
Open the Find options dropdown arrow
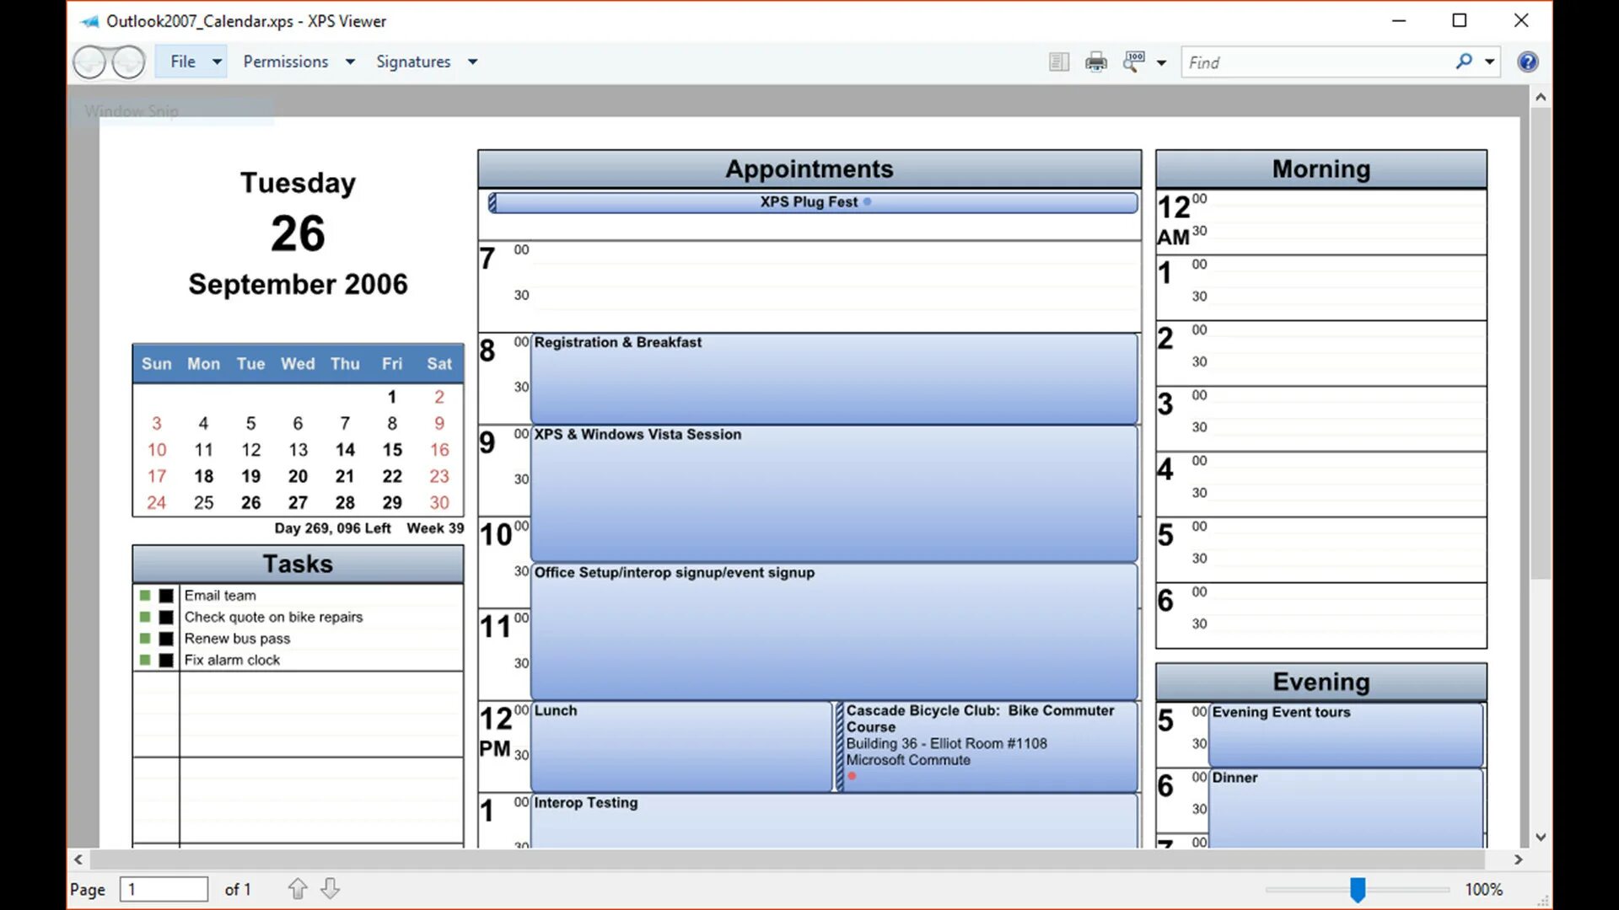[x=1489, y=62]
